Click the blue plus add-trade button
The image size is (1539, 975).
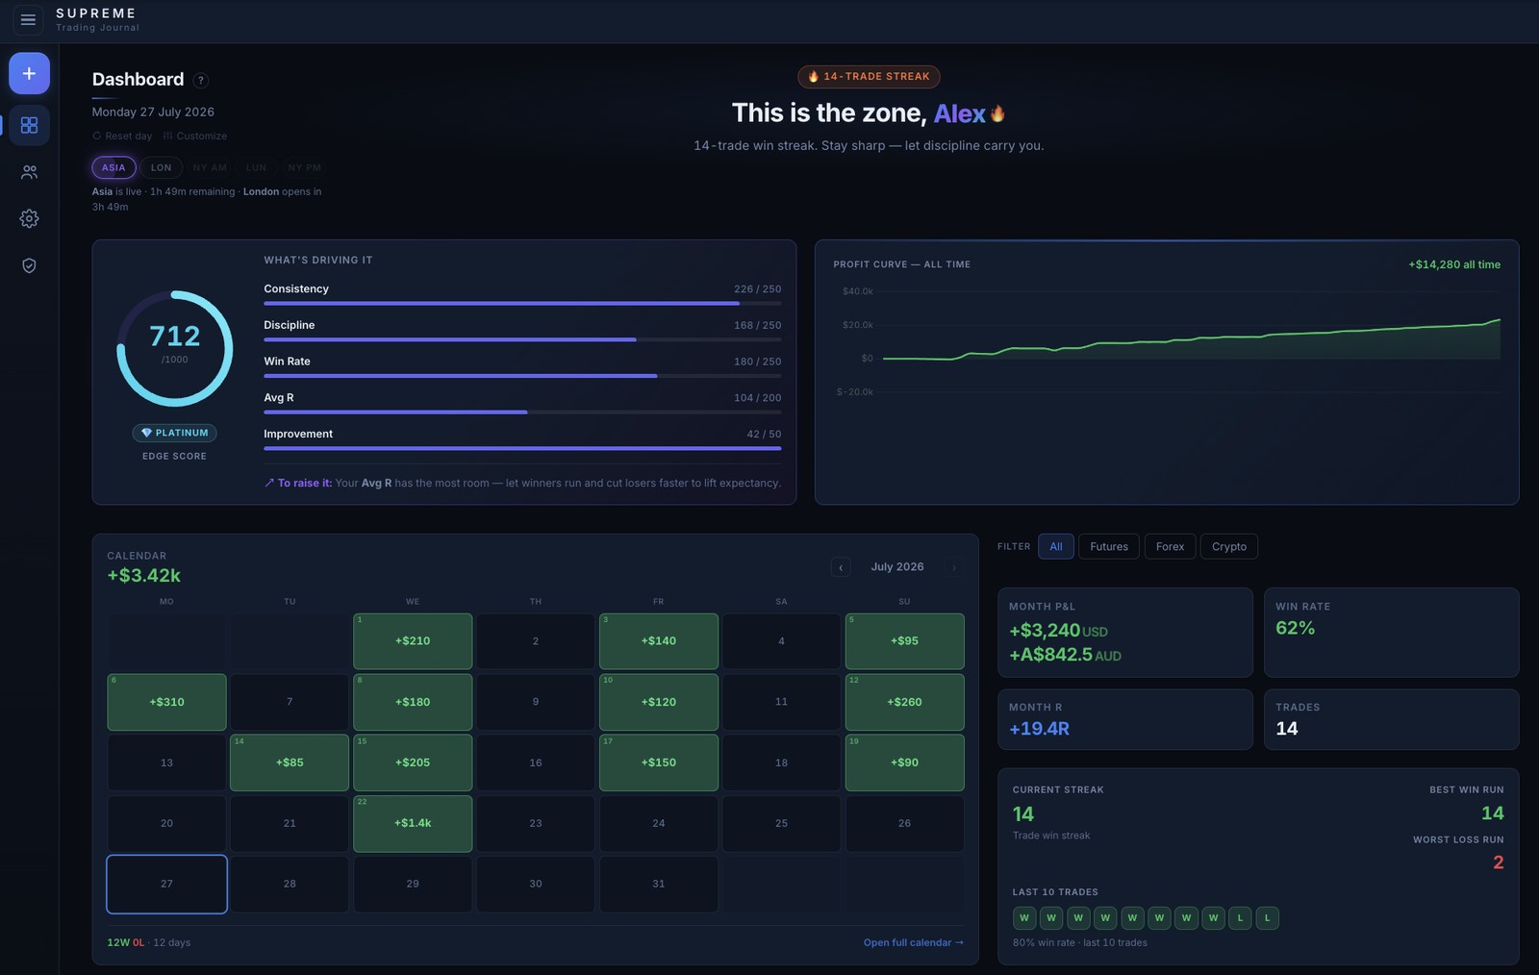pos(29,73)
